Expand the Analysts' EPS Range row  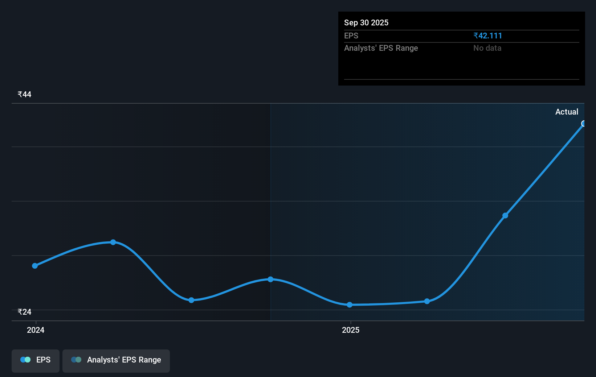(x=381, y=48)
